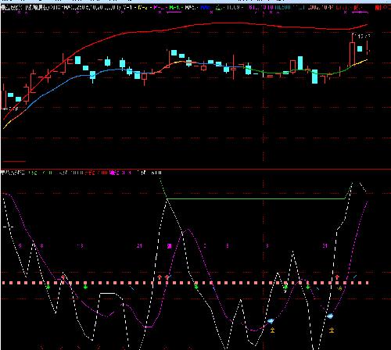
Task: Click the small yellow symbol below the rightmost red arrow
Action: point(339,288)
